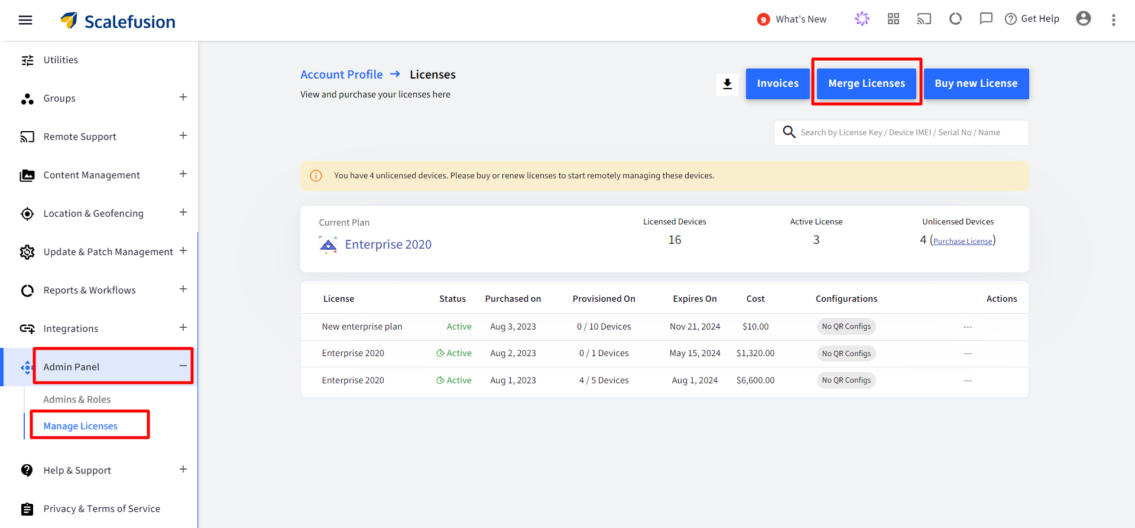Open the vertical three-dot options menu

pos(1114,20)
